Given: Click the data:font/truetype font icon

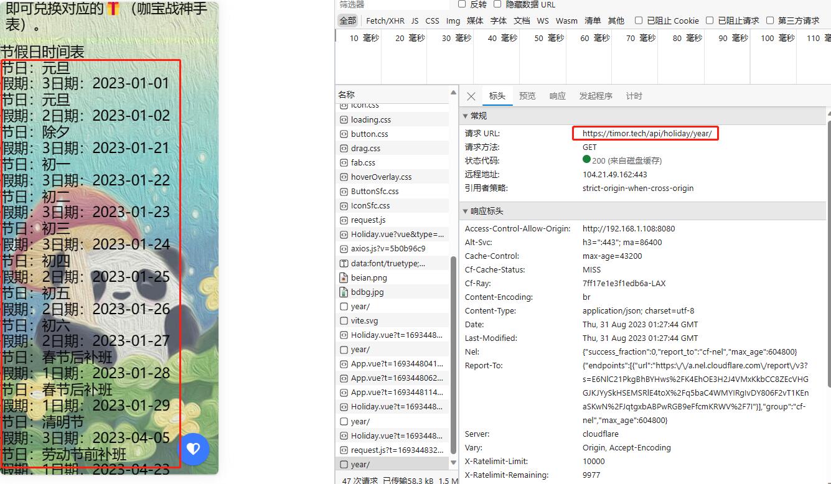Looking at the screenshot, I should point(344,263).
